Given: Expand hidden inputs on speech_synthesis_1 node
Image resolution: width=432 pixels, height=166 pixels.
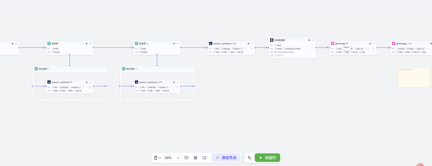Looking at the screenshot, I should (252, 48).
